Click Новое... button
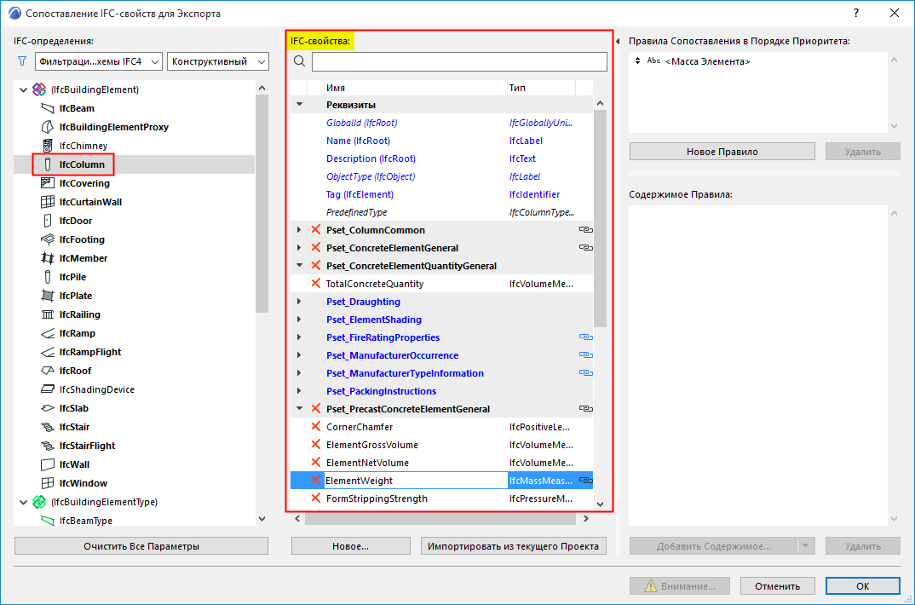Viewport: 915px width, 605px height. [x=351, y=546]
